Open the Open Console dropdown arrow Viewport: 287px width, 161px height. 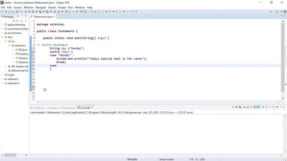point(277,107)
